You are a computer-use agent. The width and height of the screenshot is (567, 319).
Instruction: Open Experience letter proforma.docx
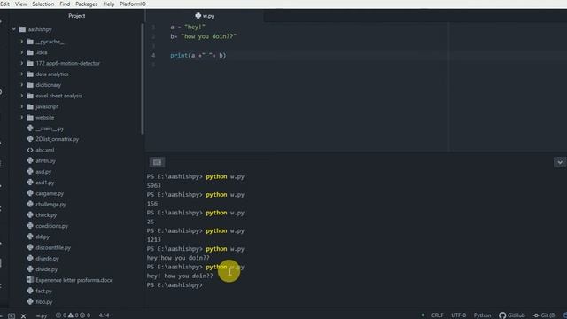click(74, 280)
